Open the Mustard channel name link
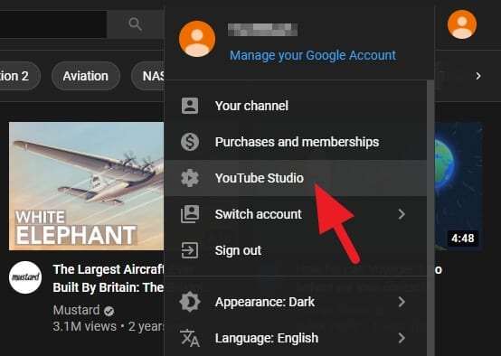 [x=76, y=310]
